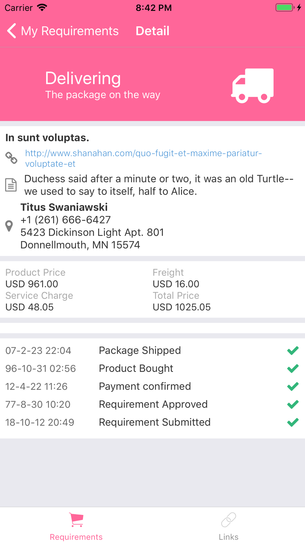
Task: Tap the checkmark next to Payment confirmed
Action: [293, 387]
